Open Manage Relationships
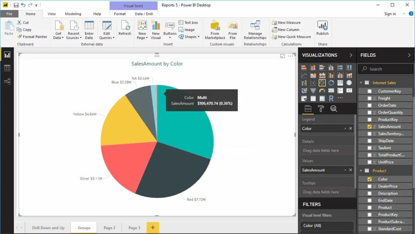The width and height of the screenshot is (415, 234). click(255, 30)
